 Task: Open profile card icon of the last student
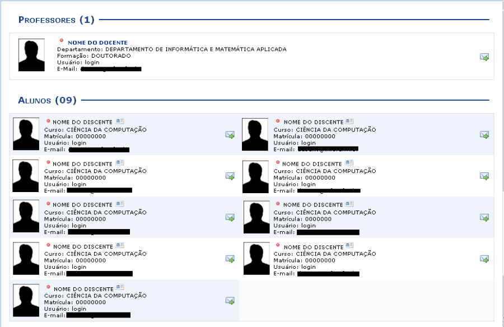tap(120, 287)
